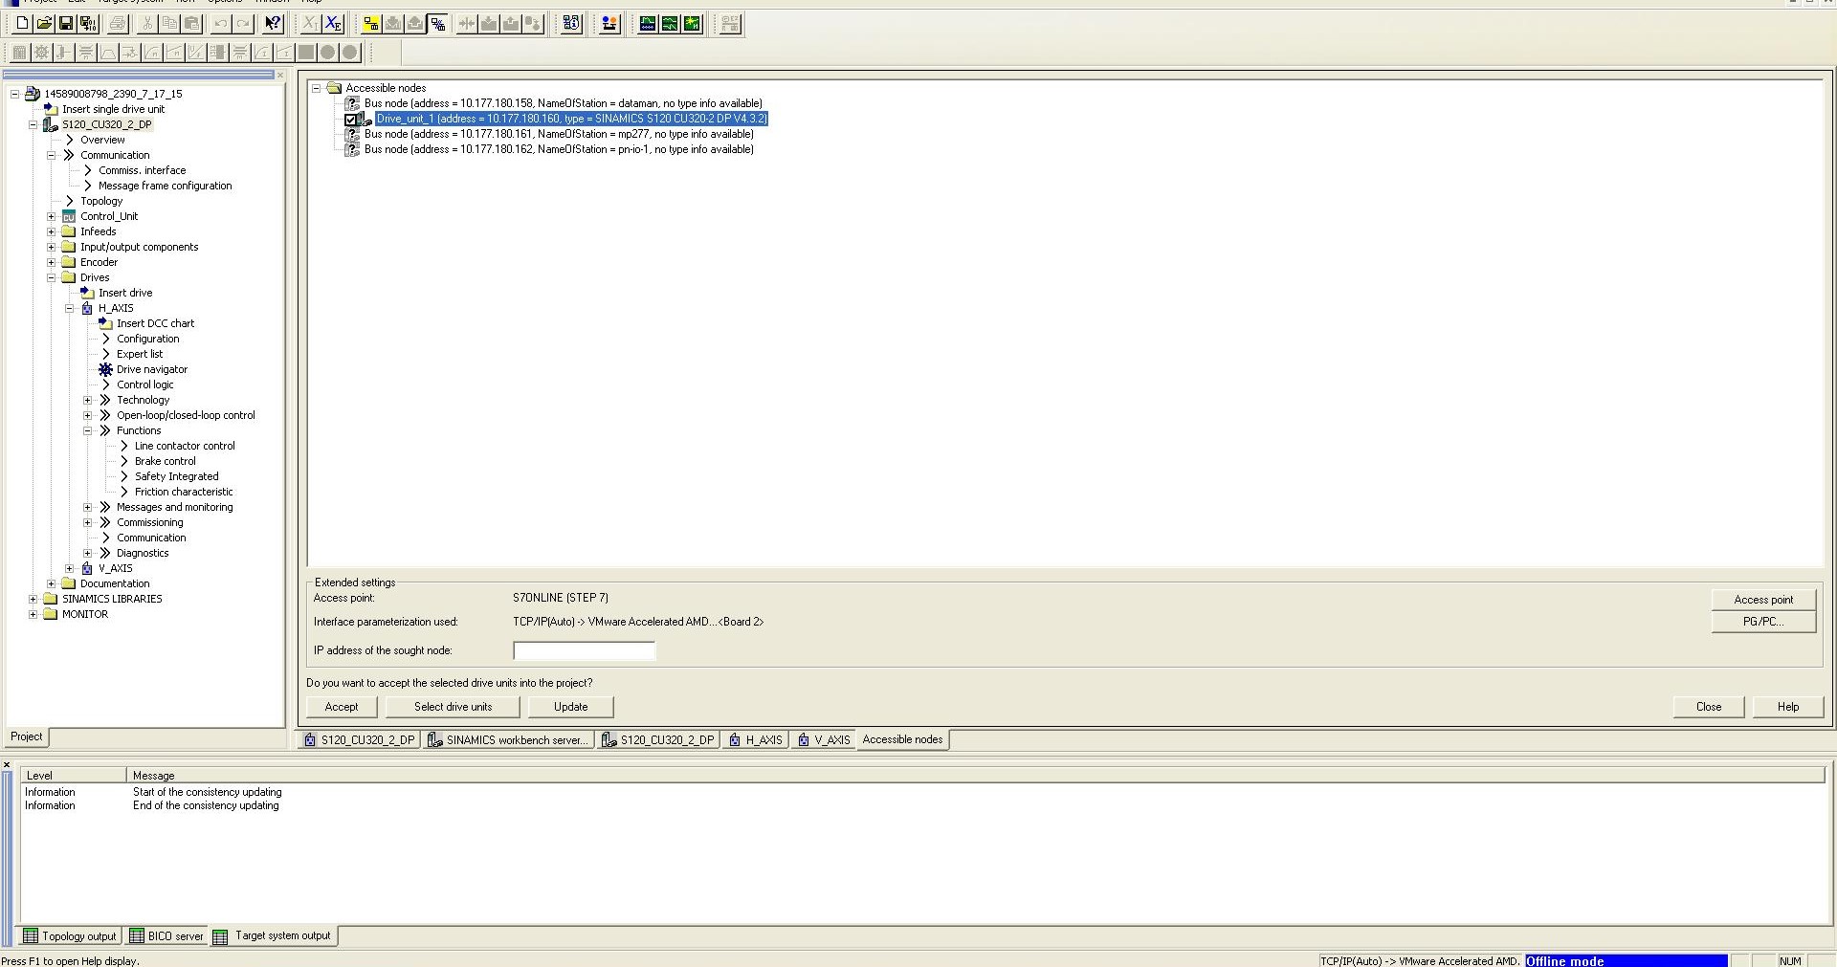Toggle the Drive_unit_1 checkbox
The height and width of the screenshot is (967, 1837).
(350, 120)
